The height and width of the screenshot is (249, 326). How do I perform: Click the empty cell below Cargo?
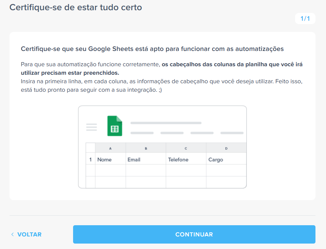coord(226,171)
